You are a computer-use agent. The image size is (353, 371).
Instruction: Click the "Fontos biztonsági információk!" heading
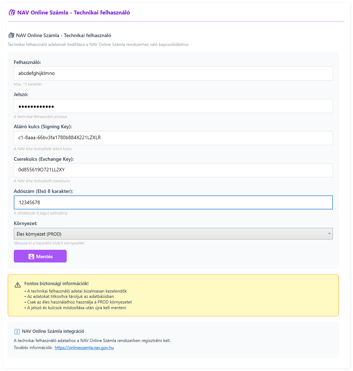click(56, 283)
